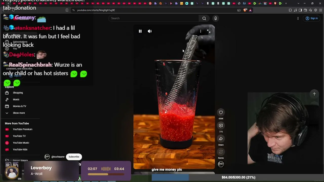Click the A-Wall artist name
Screen dimensions: 324x182
tap(36, 174)
